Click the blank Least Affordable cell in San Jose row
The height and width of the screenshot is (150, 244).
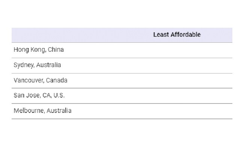click(x=177, y=96)
